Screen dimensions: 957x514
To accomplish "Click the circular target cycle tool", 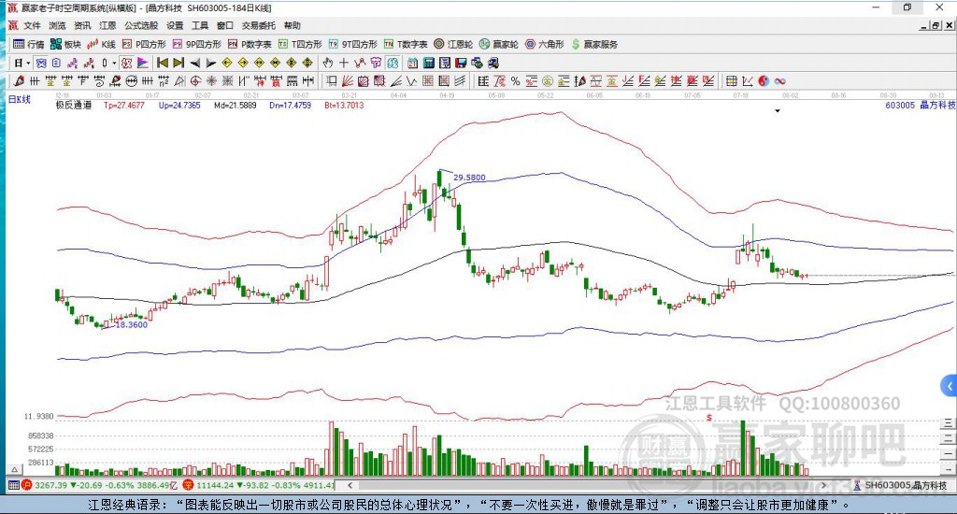I will tap(194, 81).
